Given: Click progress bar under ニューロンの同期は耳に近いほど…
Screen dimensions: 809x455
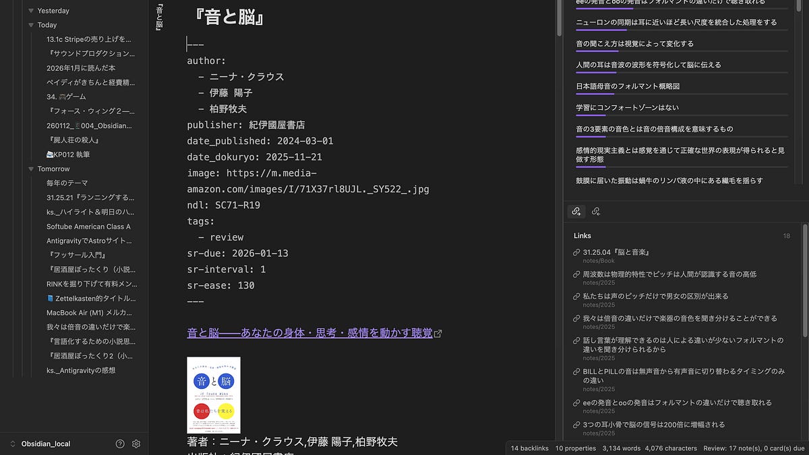Looking at the screenshot, I should click(x=682, y=30).
